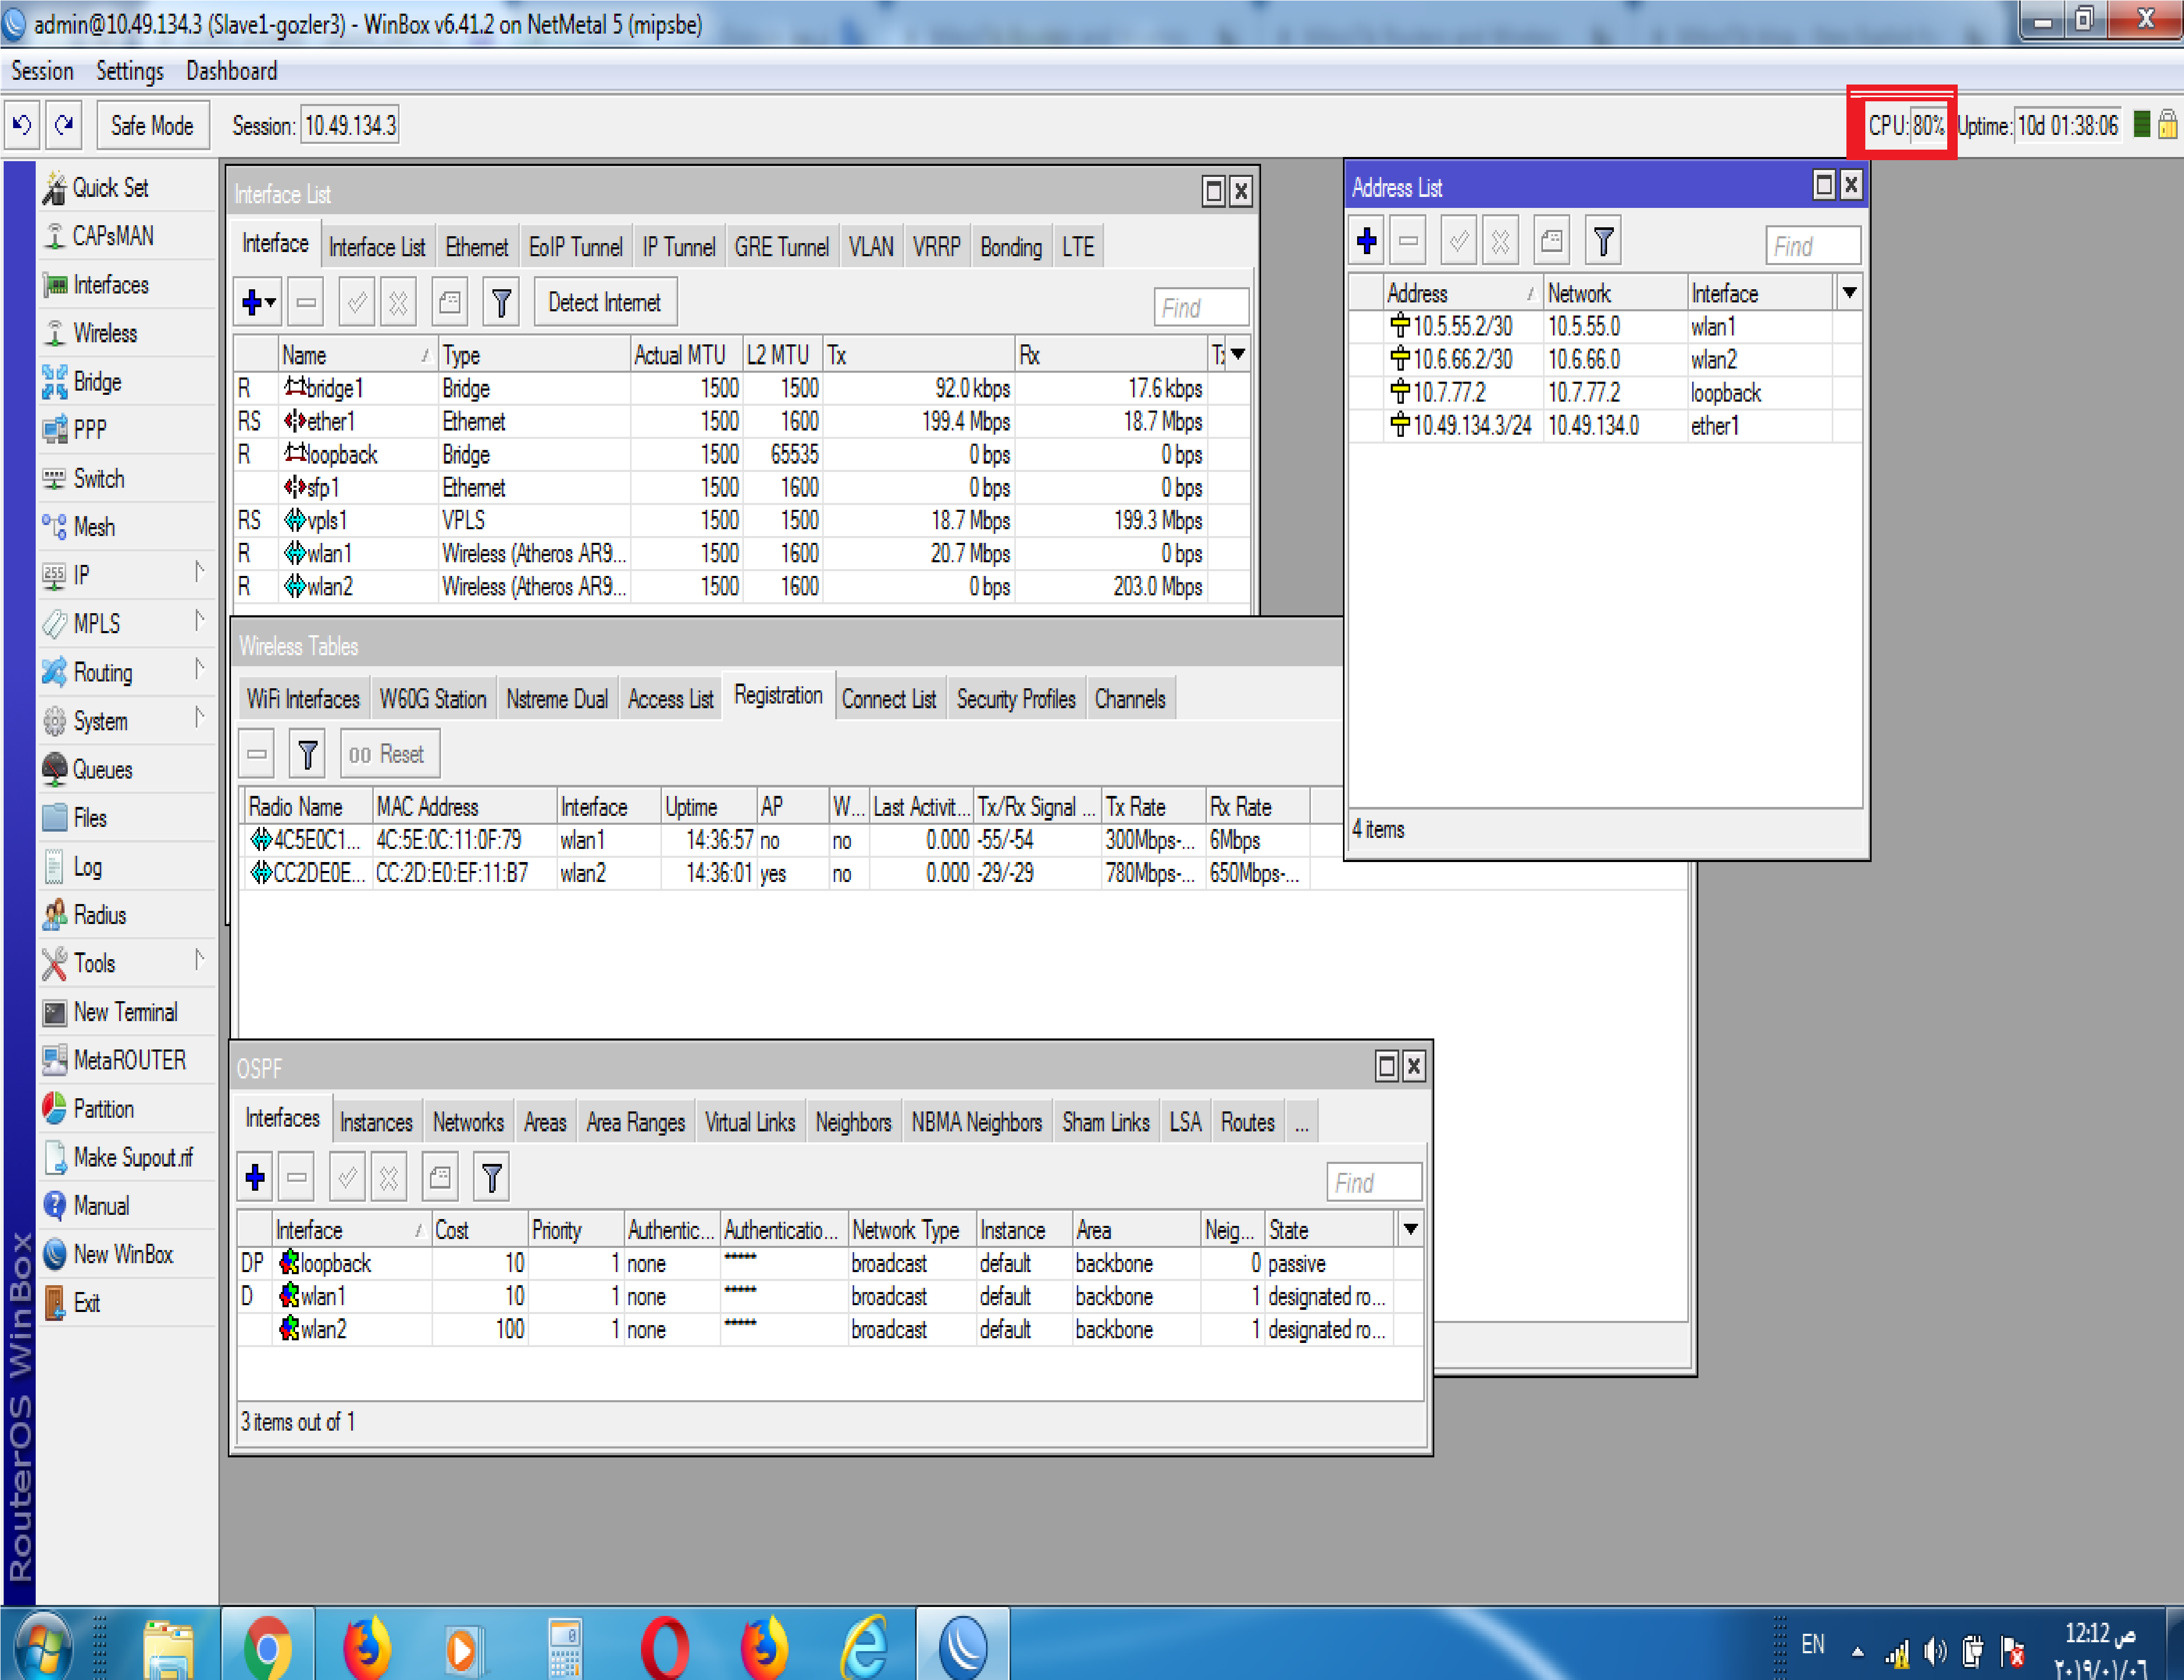Remove the selected OSPF interface
Screen dimensions: 2184x1680
click(296, 1177)
